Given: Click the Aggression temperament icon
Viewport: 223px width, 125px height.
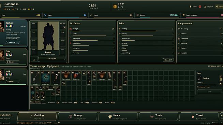Looking at the screenshot, I should point(179,39).
